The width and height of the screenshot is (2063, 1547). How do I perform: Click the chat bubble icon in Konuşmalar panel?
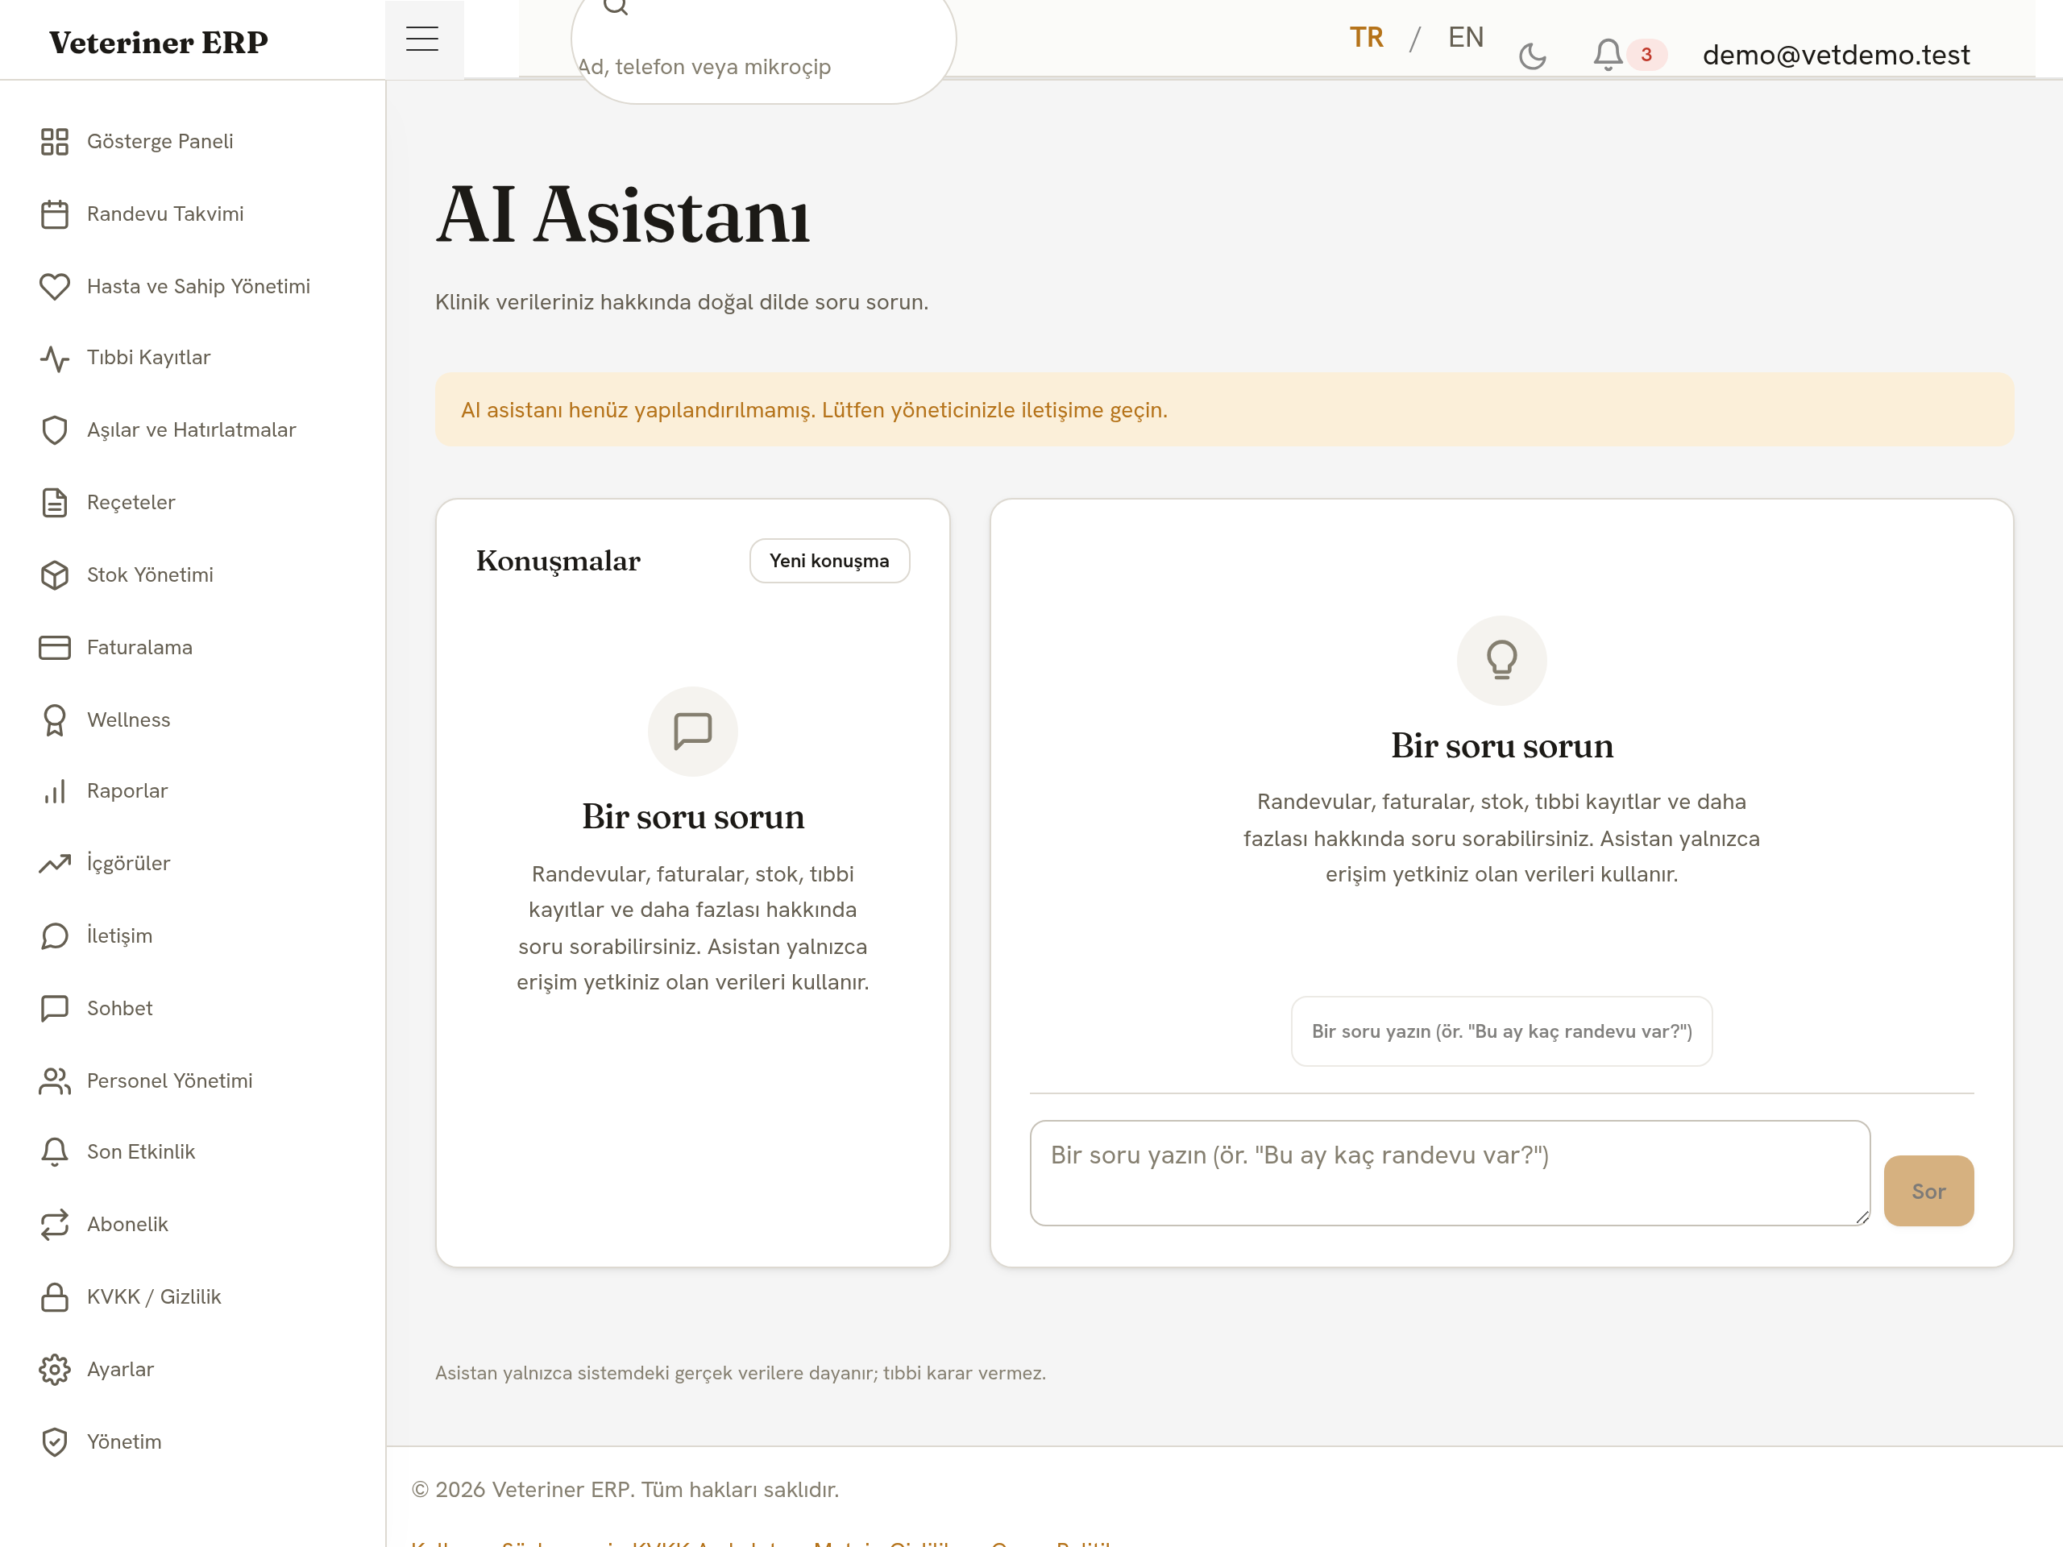693,731
